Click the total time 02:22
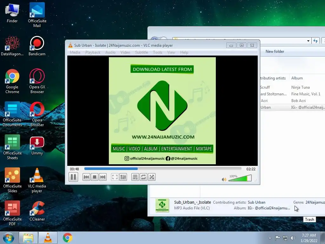Viewport: 325px width, 244px height. coord(251,169)
